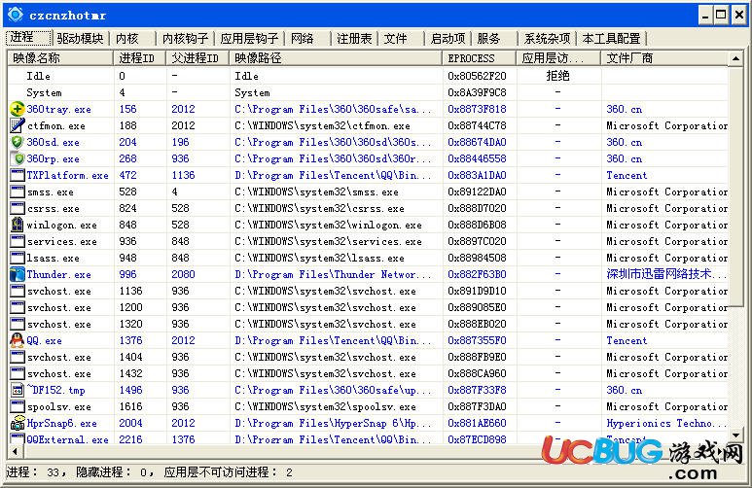Click the Tencent vendor cell for QQ.exe
Image resolution: width=752 pixels, height=488 pixels.
point(627,340)
